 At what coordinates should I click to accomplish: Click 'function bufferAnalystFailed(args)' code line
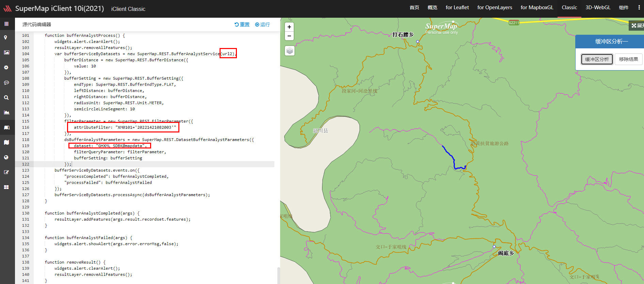pyautogui.click(x=88, y=238)
